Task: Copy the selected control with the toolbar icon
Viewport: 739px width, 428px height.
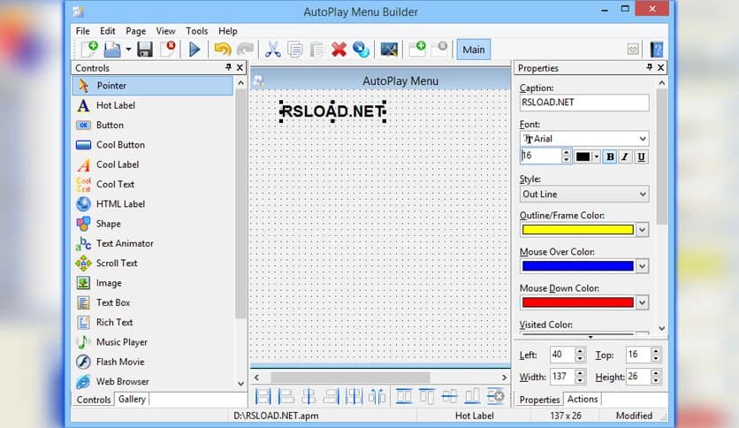Action: [x=295, y=49]
